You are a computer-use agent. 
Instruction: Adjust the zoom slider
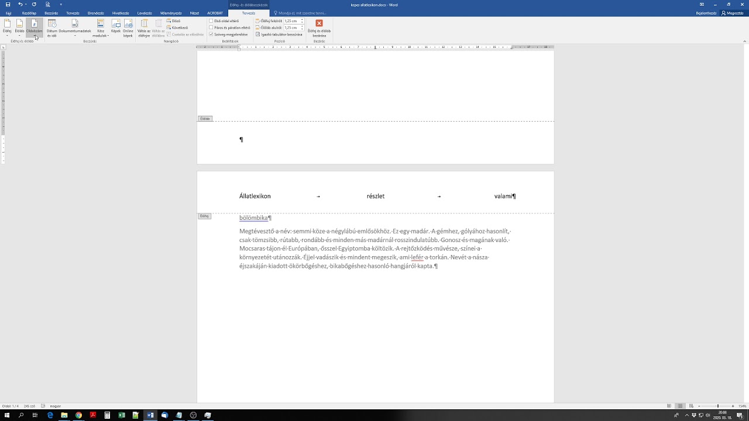[718, 406]
